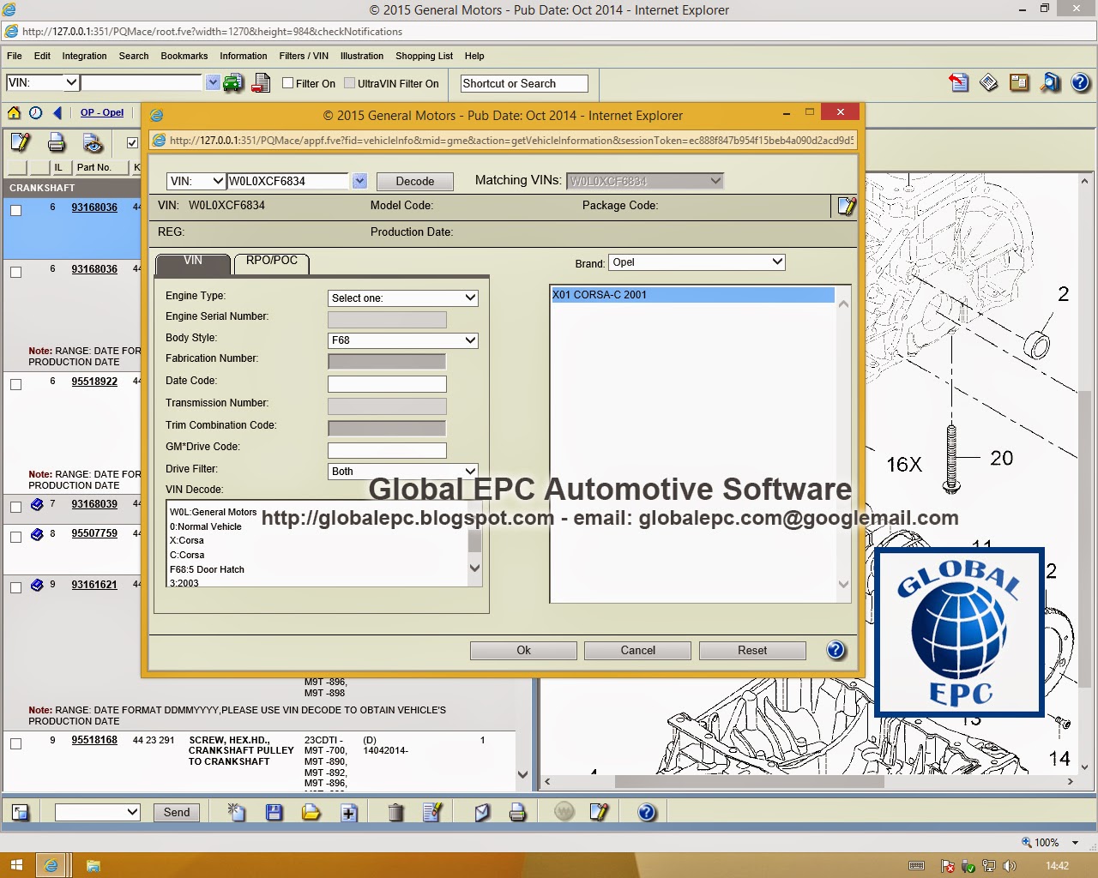
Task: Click the document with red car icon
Action: point(261,83)
